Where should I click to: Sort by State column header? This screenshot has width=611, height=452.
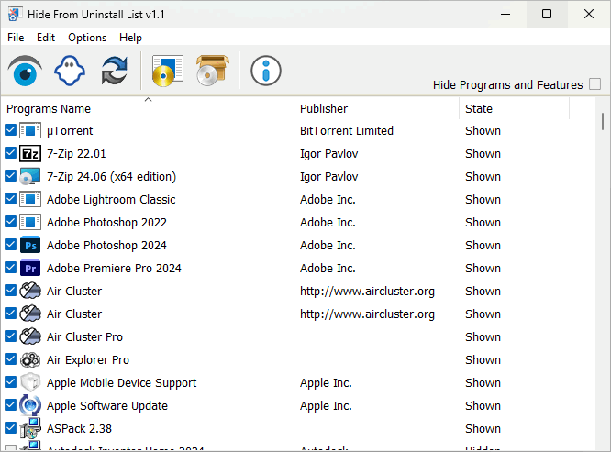point(515,108)
